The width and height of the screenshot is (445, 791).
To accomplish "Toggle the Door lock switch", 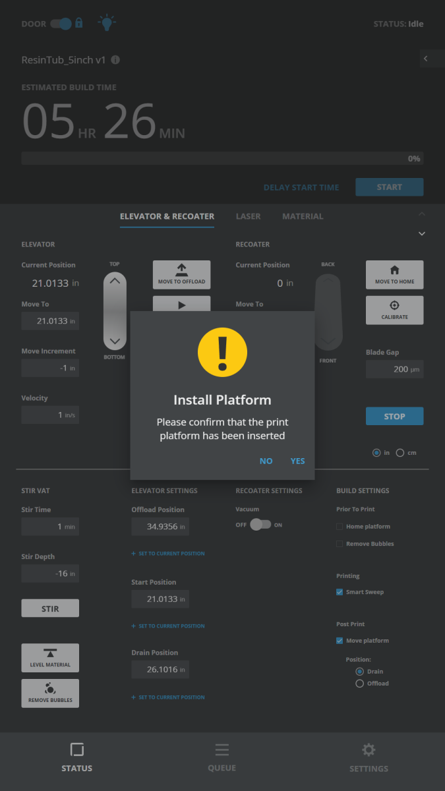I will 63,24.
